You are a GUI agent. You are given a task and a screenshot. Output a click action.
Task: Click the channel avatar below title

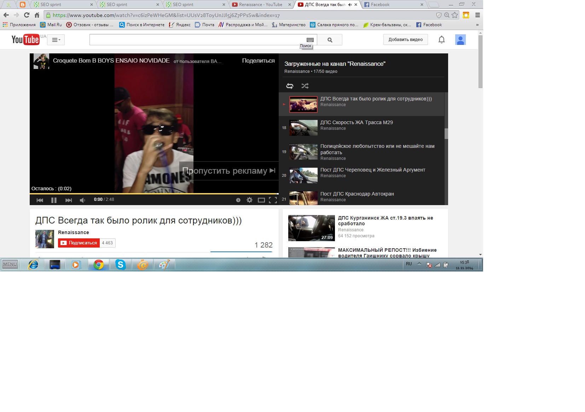(45, 239)
